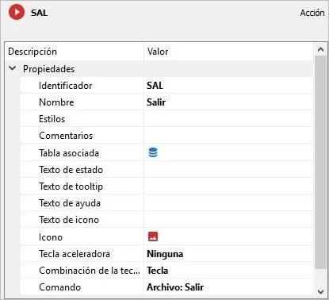The image size is (329, 300).
Task: Click the Descripción column header
Action: click(x=75, y=52)
